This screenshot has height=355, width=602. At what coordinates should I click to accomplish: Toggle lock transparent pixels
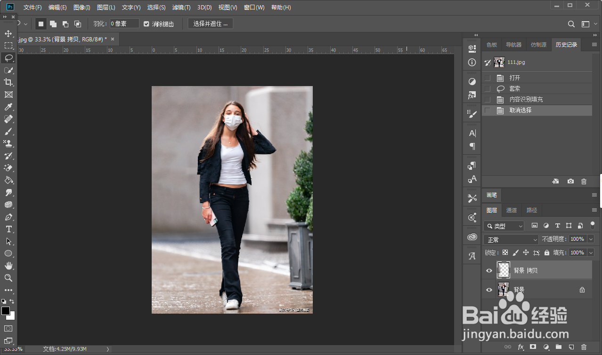(505, 252)
